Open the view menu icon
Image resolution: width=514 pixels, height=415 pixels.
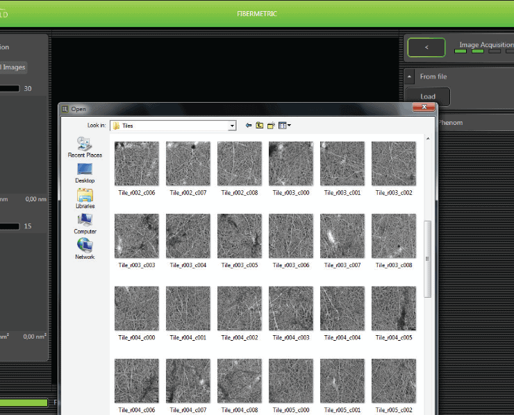(284, 126)
